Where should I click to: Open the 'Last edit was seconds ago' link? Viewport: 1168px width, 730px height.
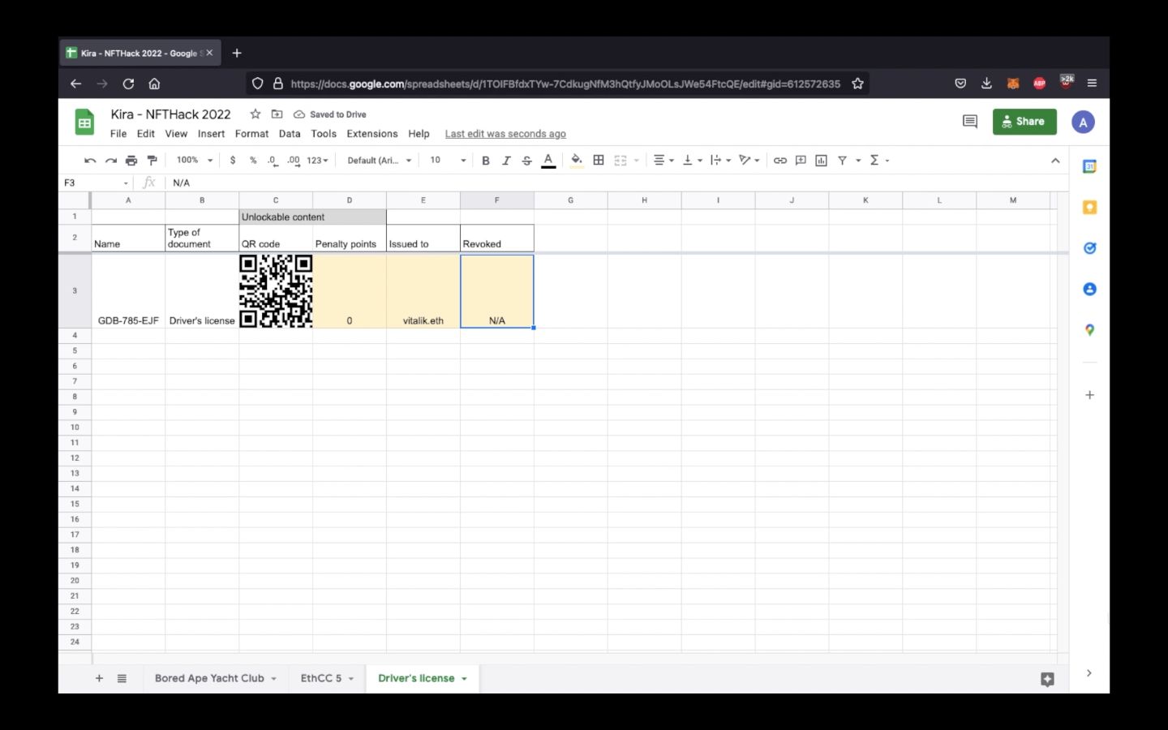pyautogui.click(x=505, y=134)
